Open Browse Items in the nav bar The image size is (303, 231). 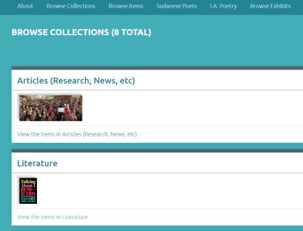126,6
